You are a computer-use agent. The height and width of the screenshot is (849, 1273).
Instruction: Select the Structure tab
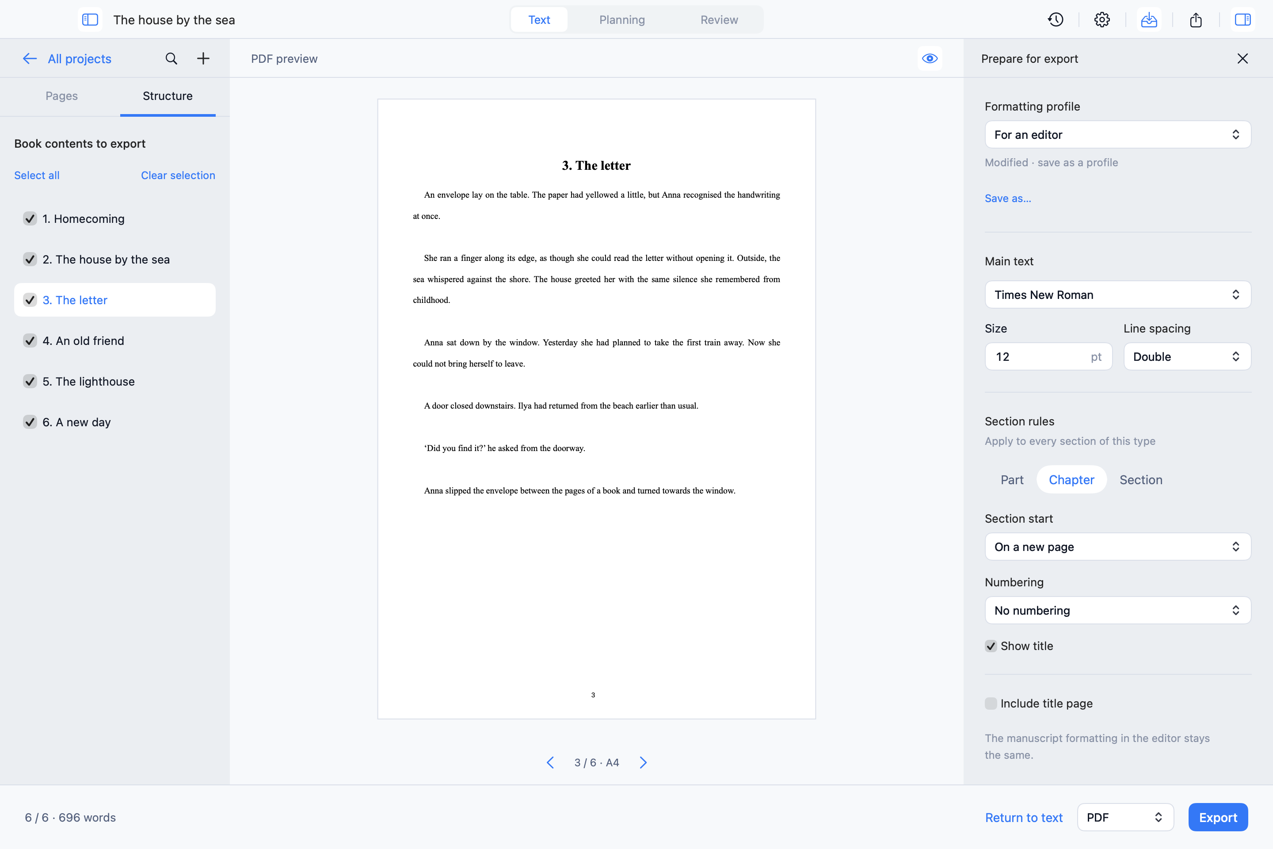coord(168,96)
